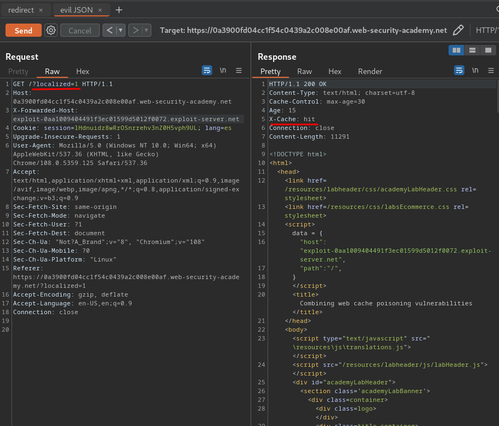Toggle non-printable characters in Request panel
The height and width of the screenshot is (426, 499).
223,70
